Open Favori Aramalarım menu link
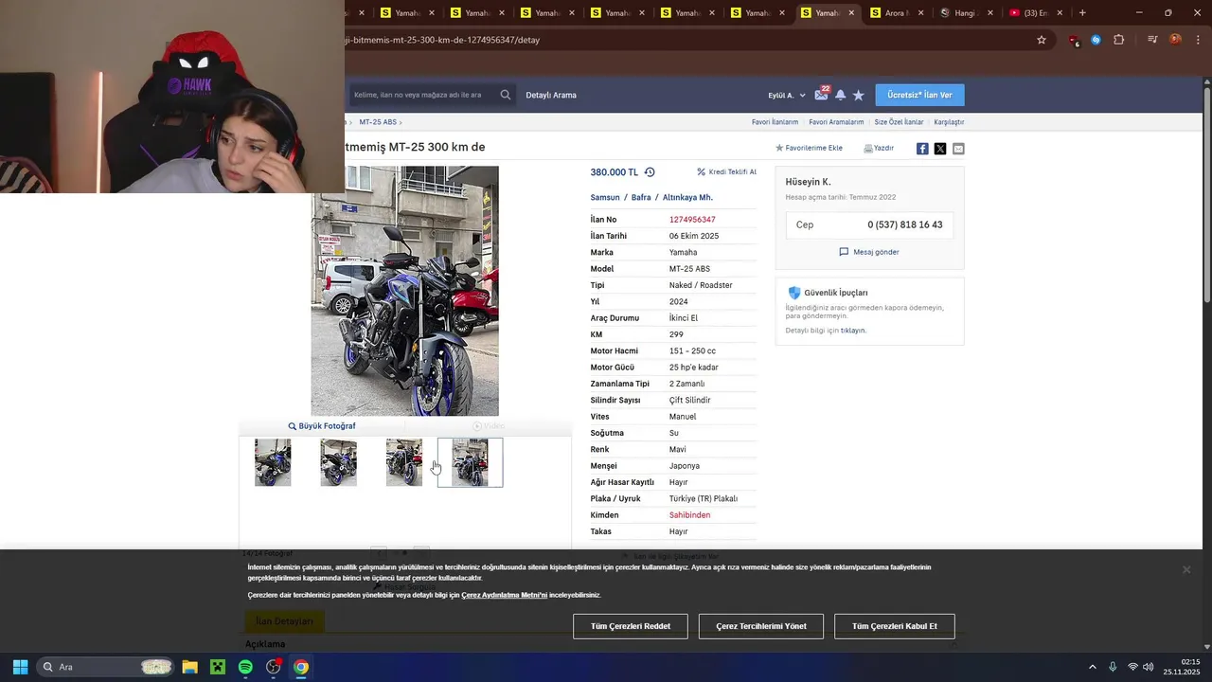The image size is (1212, 682). click(x=836, y=122)
